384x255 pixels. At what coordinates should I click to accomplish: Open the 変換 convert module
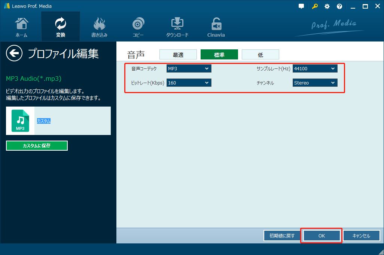(61, 27)
